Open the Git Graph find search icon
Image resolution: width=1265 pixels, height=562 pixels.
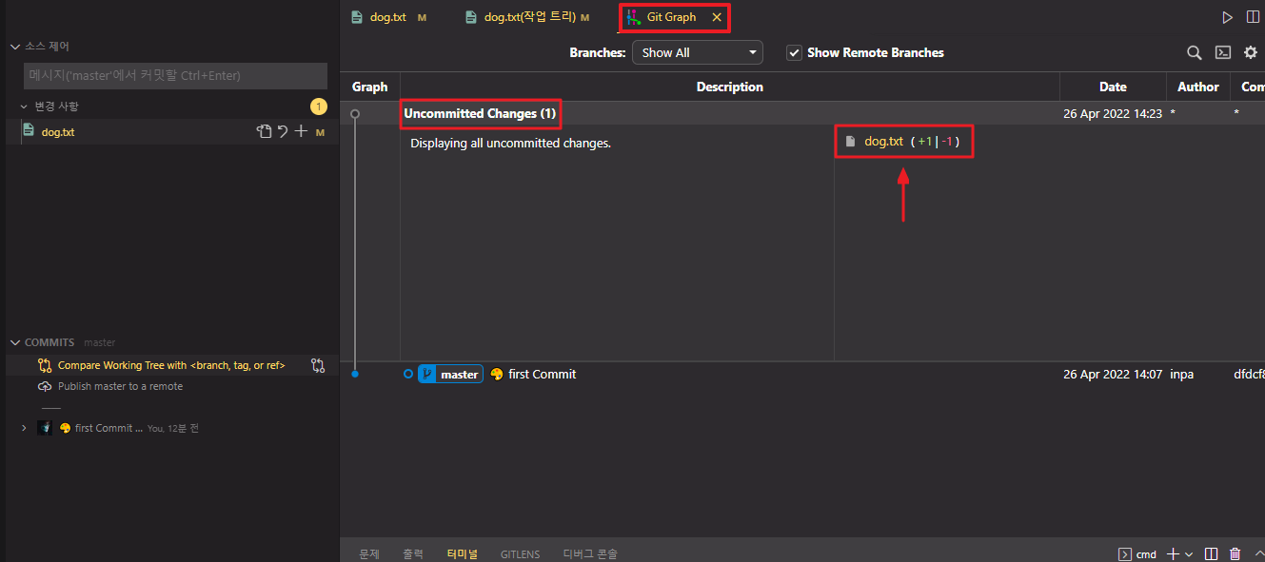[x=1194, y=53]
